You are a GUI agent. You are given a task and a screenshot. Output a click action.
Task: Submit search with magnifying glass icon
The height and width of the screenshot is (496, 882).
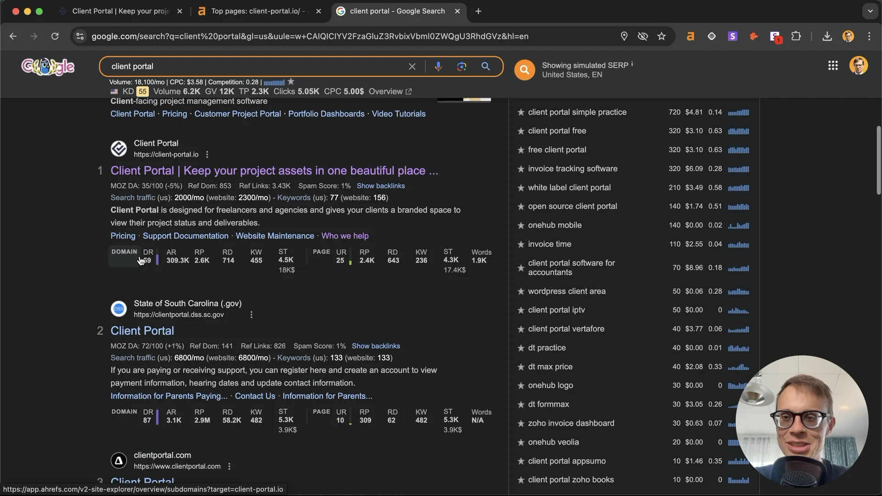[486, 67]
